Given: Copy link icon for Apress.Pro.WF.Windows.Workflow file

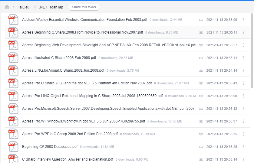Looking at the screenshot, I should click(x=201, y=121).
